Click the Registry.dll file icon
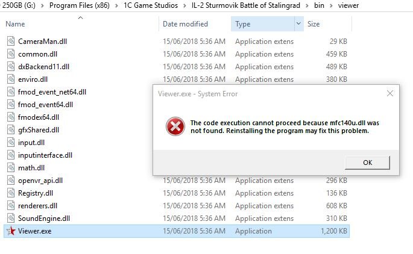This screenshot has width=413, height=254. click(11, 193)
